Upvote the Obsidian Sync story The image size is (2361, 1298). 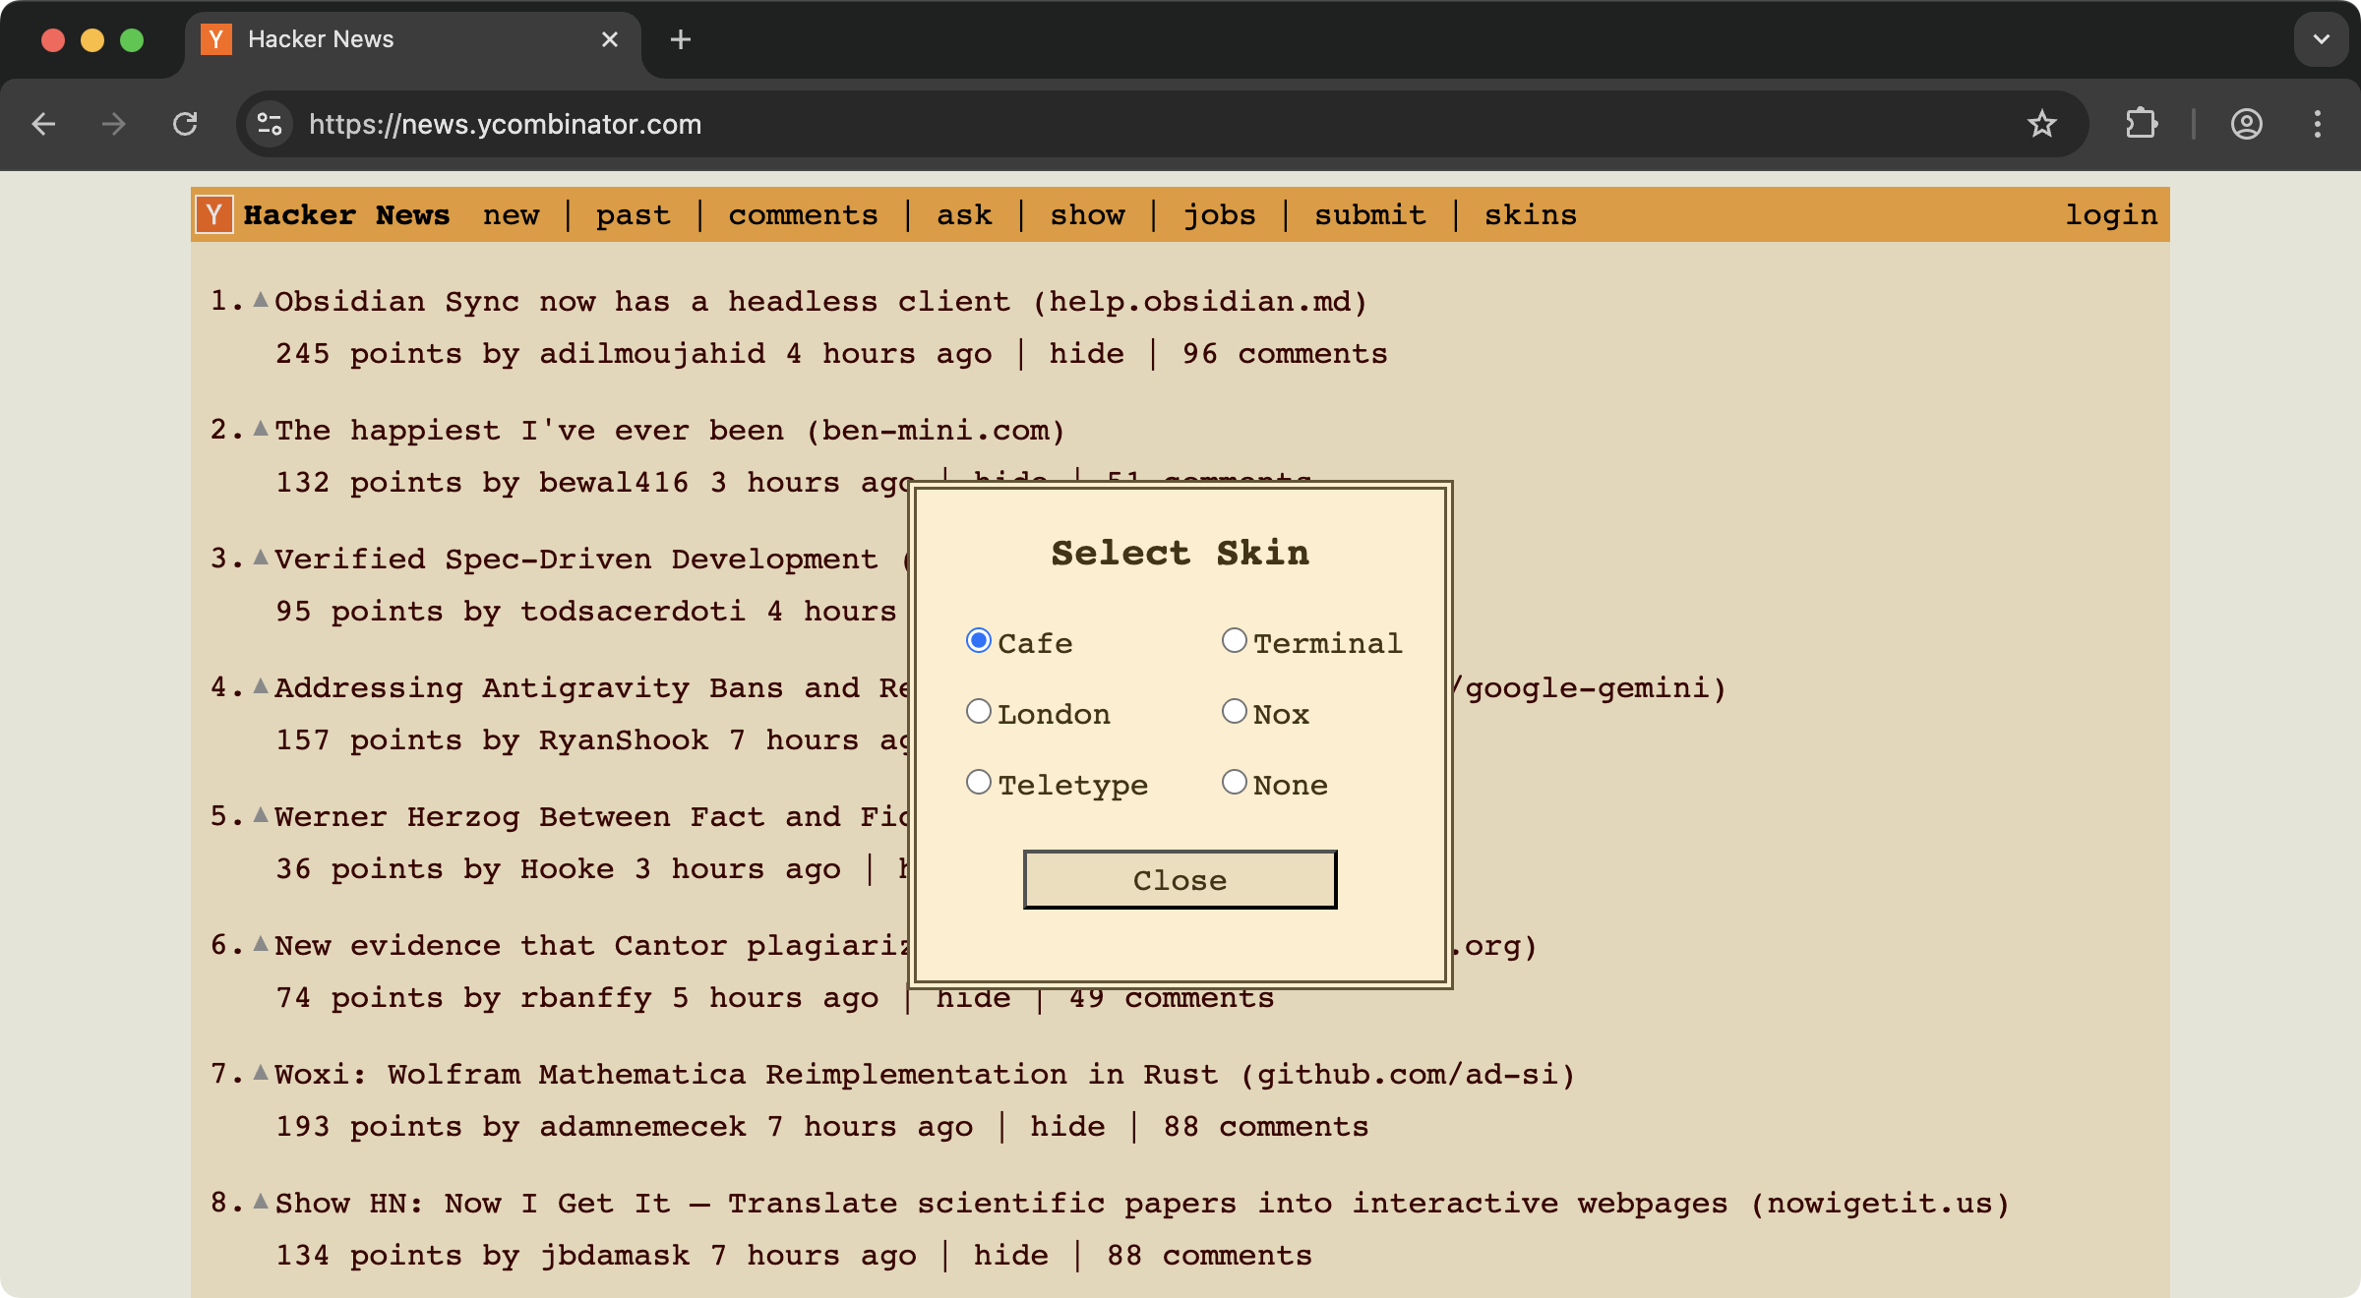(x=261, y=300)
